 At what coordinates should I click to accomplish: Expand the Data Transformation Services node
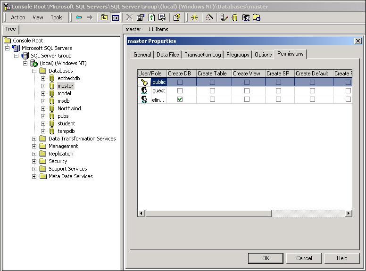click(x=34, y=139)
